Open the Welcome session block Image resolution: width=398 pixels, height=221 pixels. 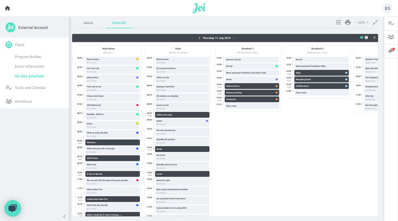pyautogui.click(x=112, y=142)
